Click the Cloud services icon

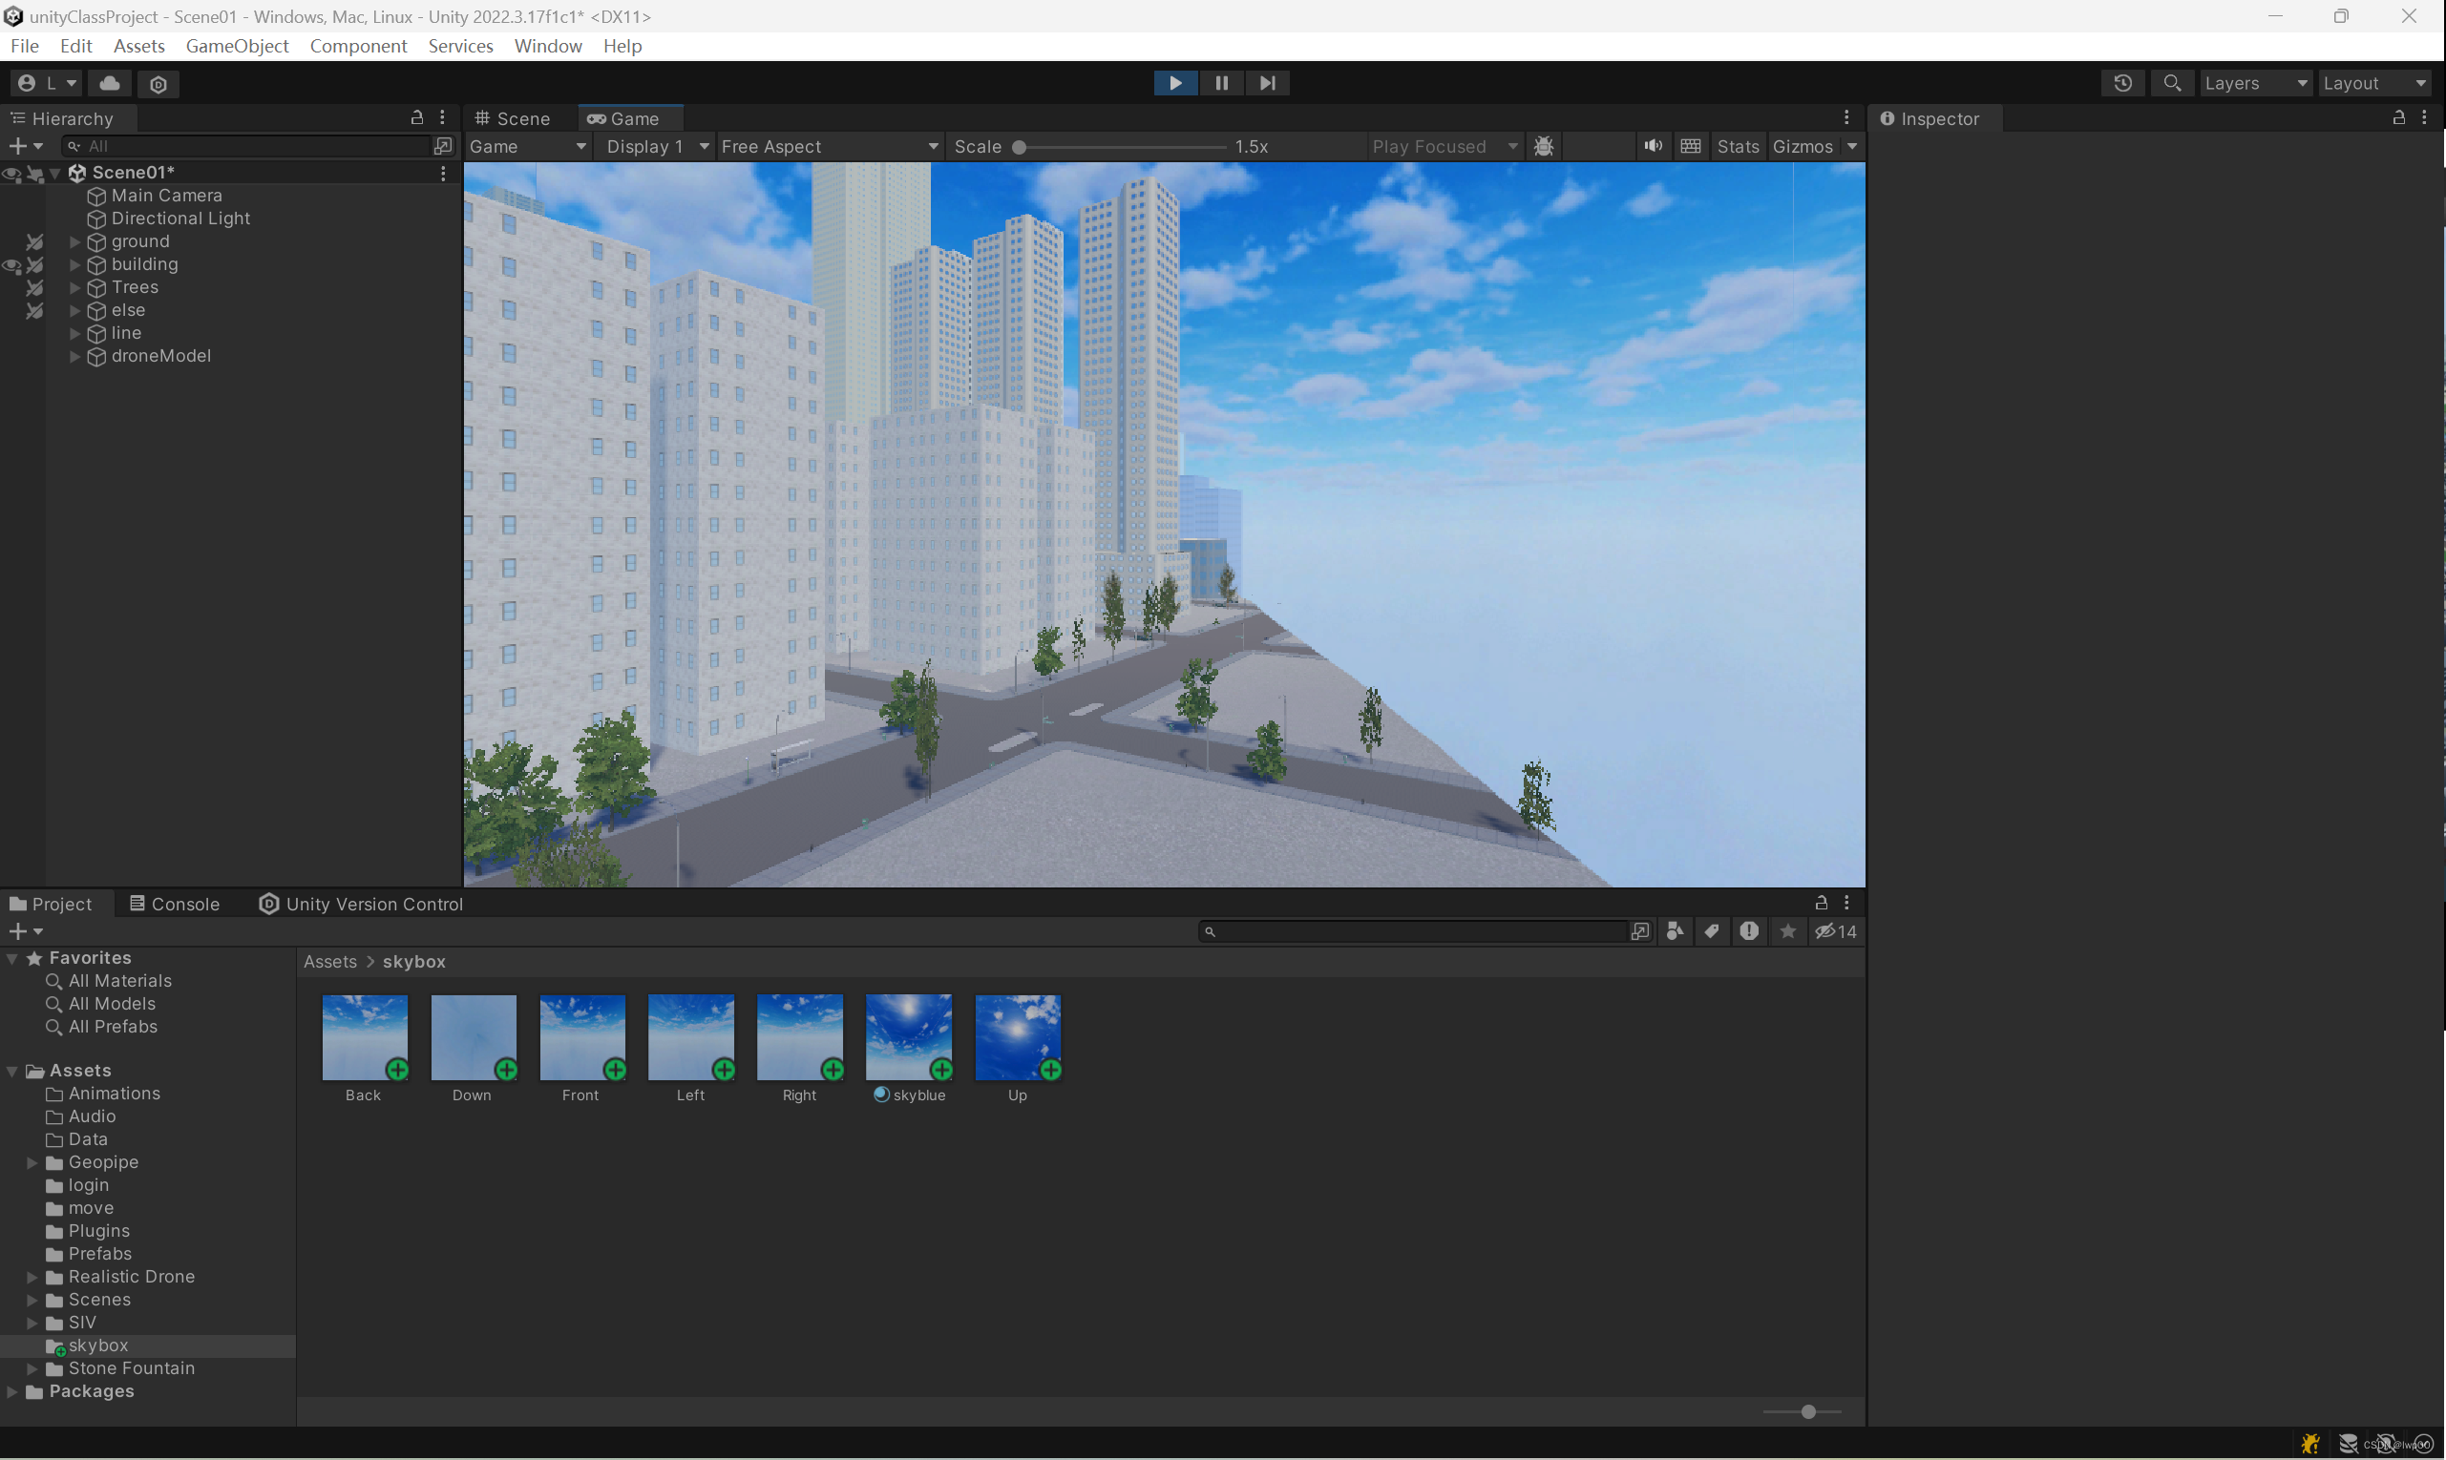tap(110, 84)
